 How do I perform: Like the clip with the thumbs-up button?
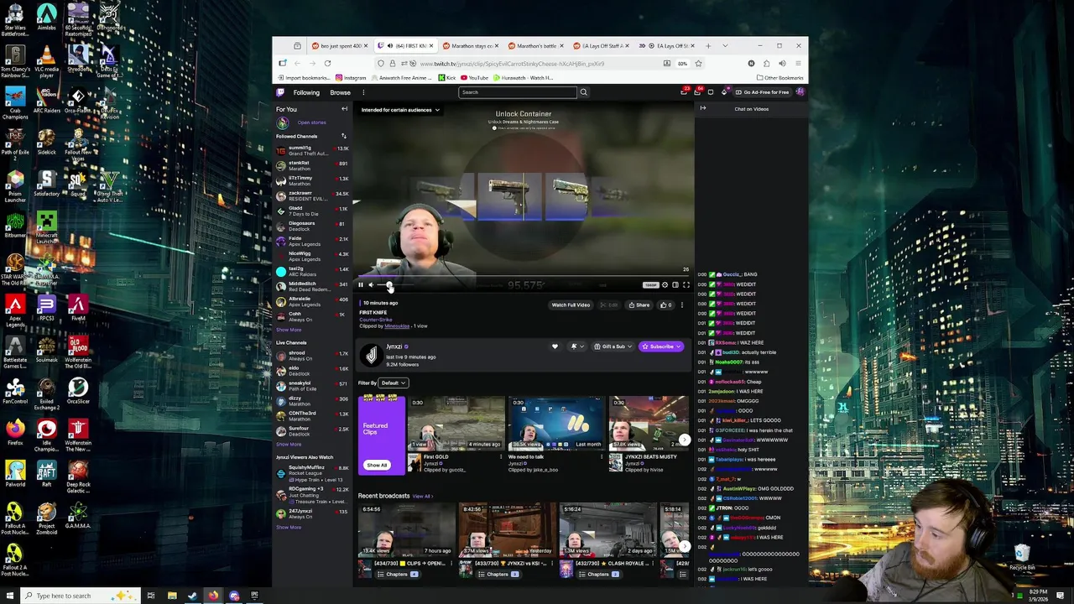click(666, 305)
